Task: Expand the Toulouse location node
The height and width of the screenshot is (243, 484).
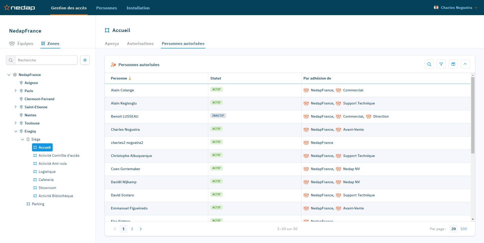Action: tap(16, 123)
